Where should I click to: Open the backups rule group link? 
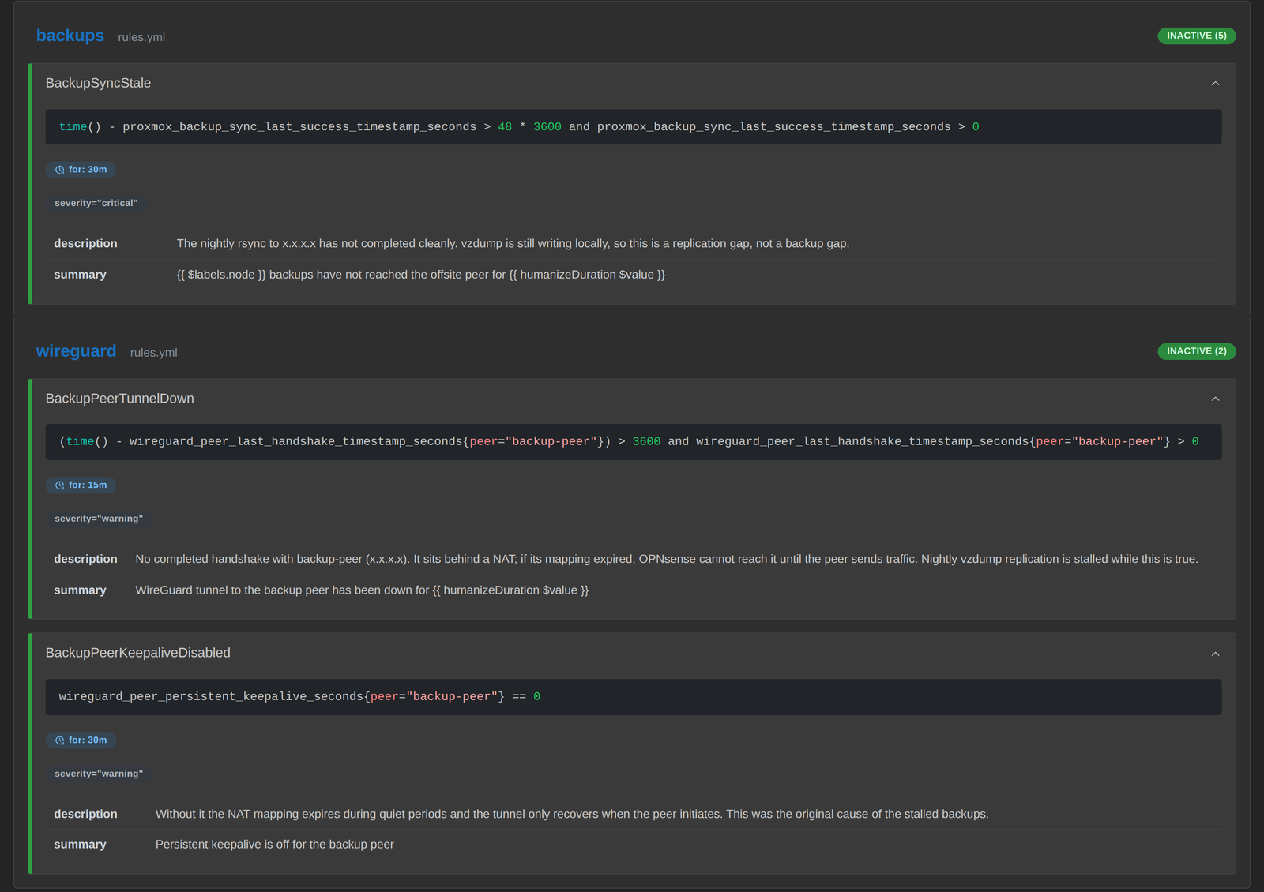(x=70, y=36)
